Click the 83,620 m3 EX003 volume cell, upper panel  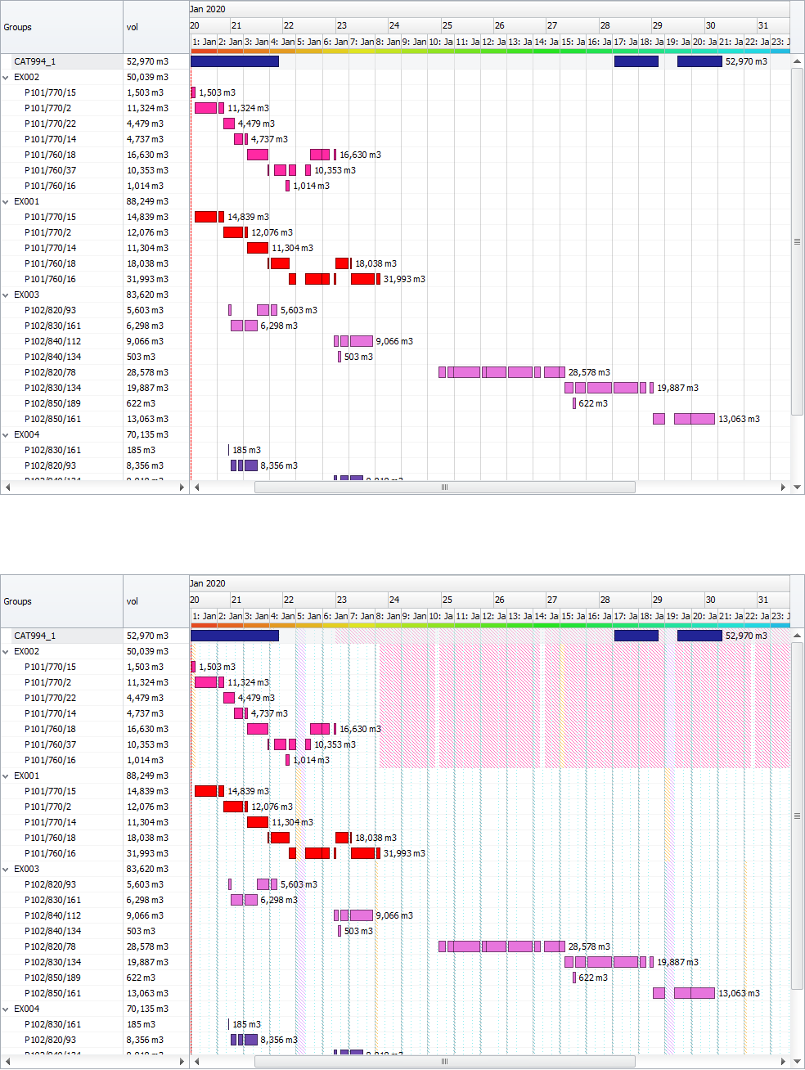click(156, 294)
